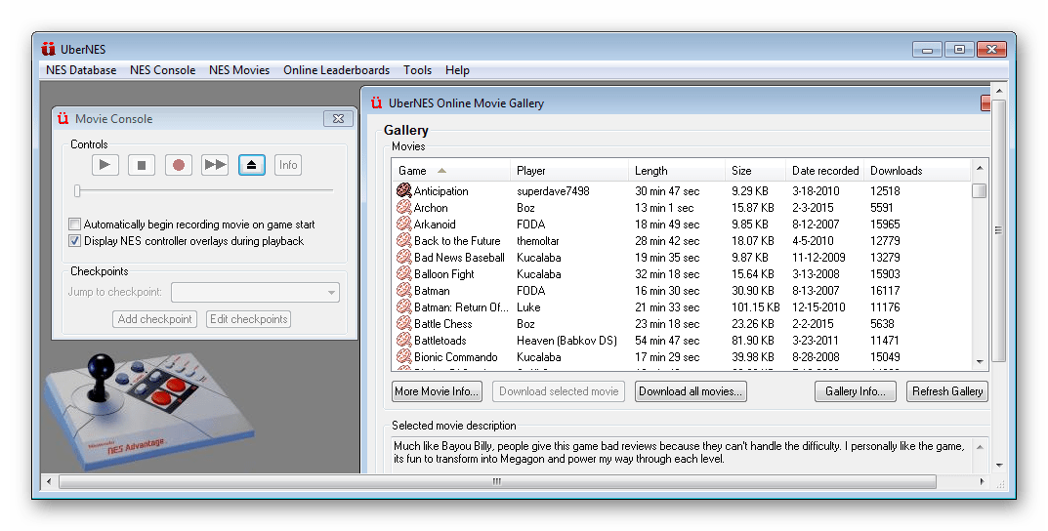Click the Fast Forward button
Screen dimensions: 1048x531
click(x=215, y=165)
